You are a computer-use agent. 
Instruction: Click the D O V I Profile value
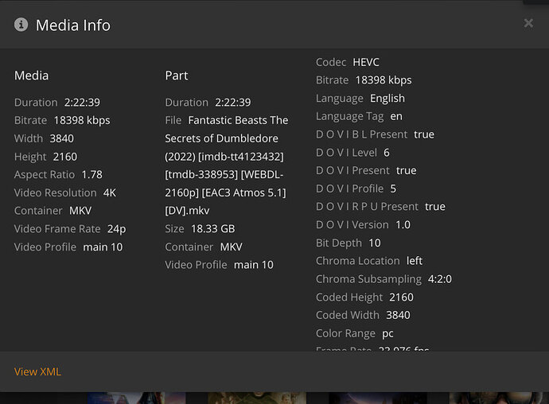coord(393,188)
